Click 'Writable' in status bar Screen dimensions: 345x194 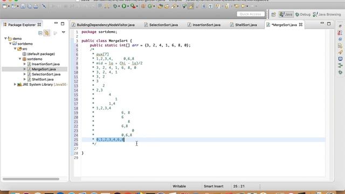[179, 186]
